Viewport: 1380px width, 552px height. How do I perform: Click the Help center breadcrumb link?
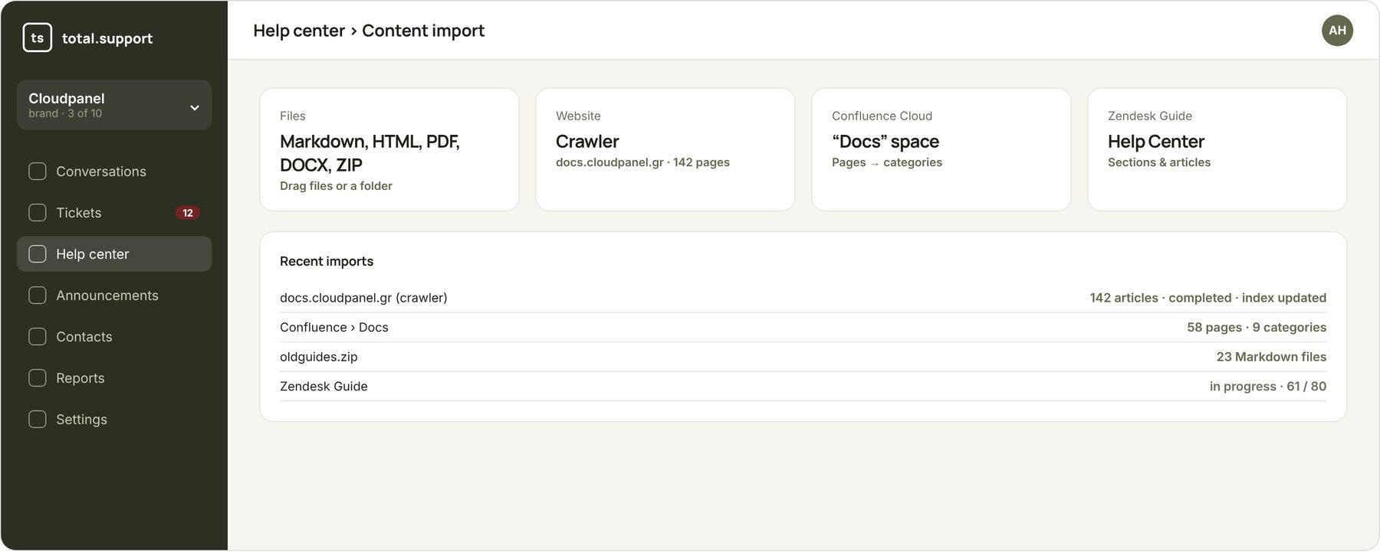tap(299, 31)
